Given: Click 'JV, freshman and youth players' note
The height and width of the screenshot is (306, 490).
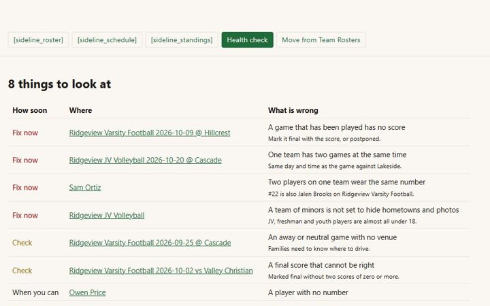Looking at the screenshot, I should [x=342, y=222].
